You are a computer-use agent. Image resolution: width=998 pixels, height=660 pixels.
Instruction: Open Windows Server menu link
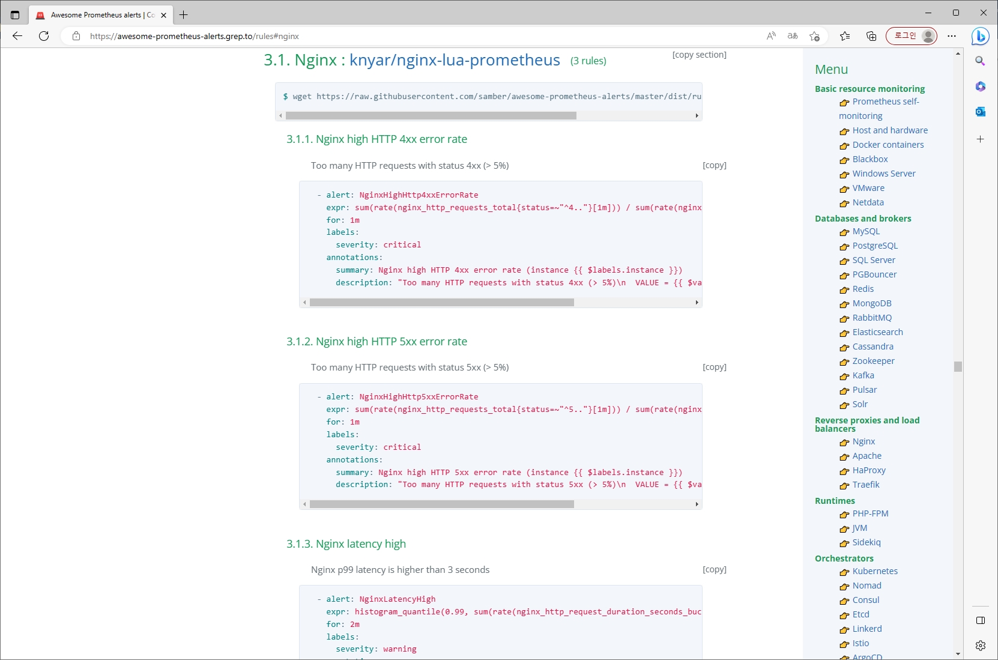(x=884, y=174)
